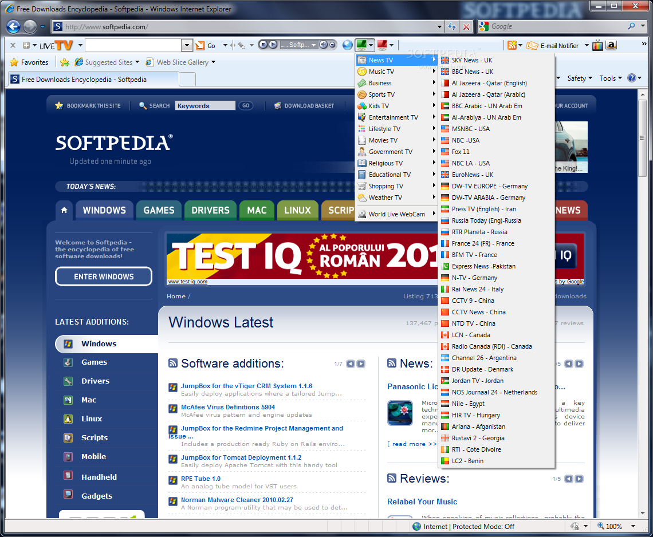The image size is (653, 537).
Task: Click the Internet Explorer Help icon
Action: (x=632, y=78)
